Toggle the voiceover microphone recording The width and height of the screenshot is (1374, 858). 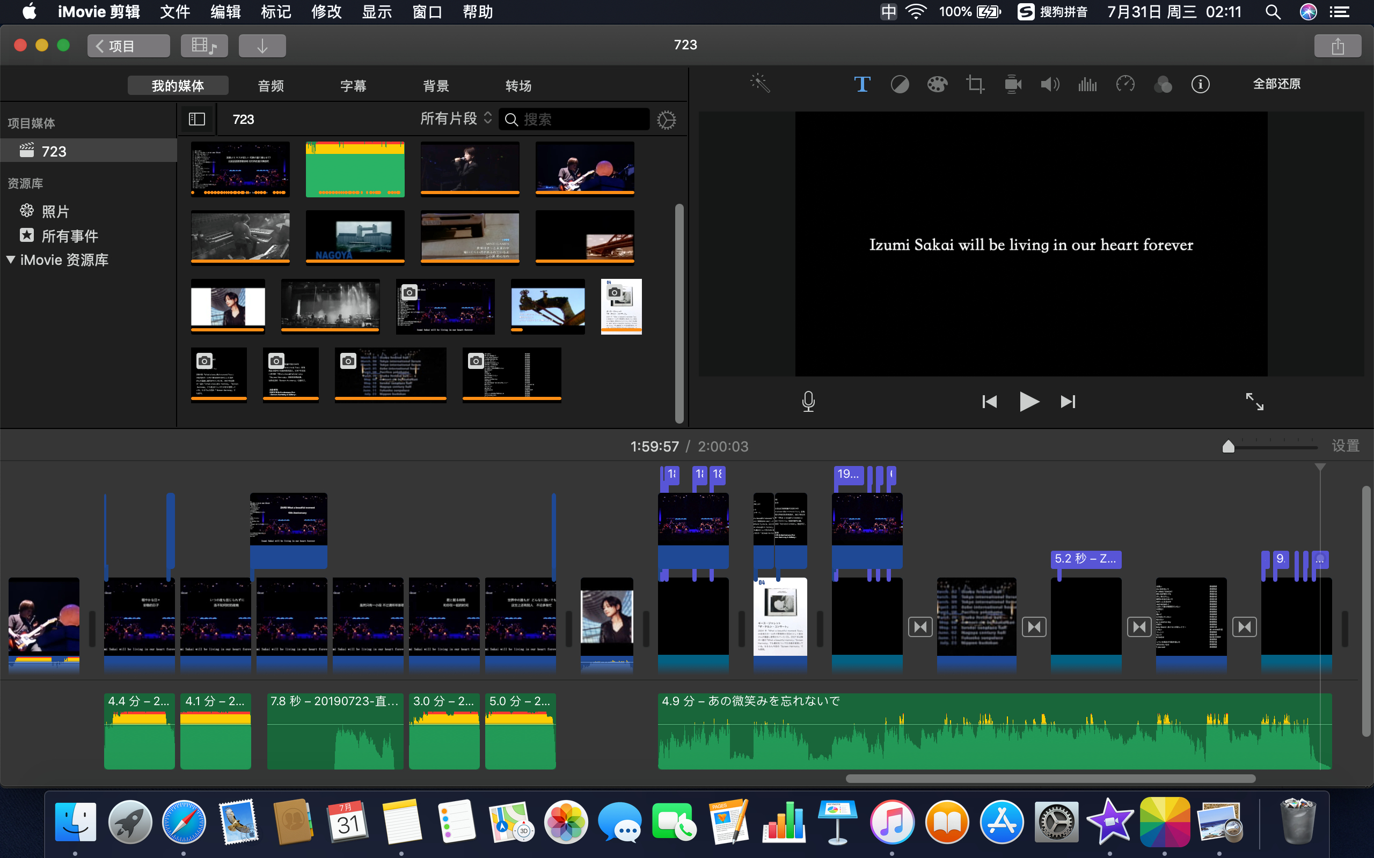[808, 402]
